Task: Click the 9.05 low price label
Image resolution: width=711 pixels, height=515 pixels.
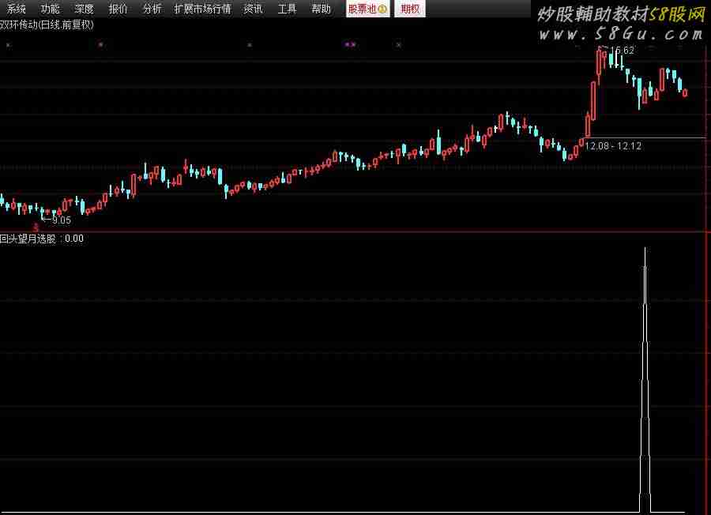Action: [x=61, y=220]
